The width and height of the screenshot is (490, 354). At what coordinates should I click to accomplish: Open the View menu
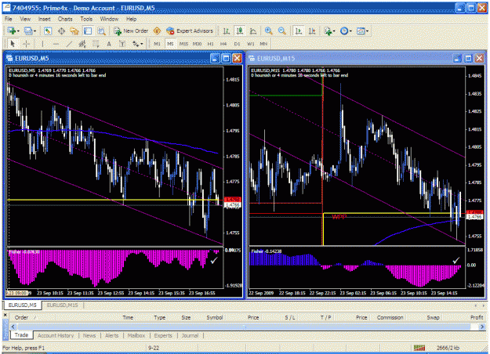coord(25,19)
